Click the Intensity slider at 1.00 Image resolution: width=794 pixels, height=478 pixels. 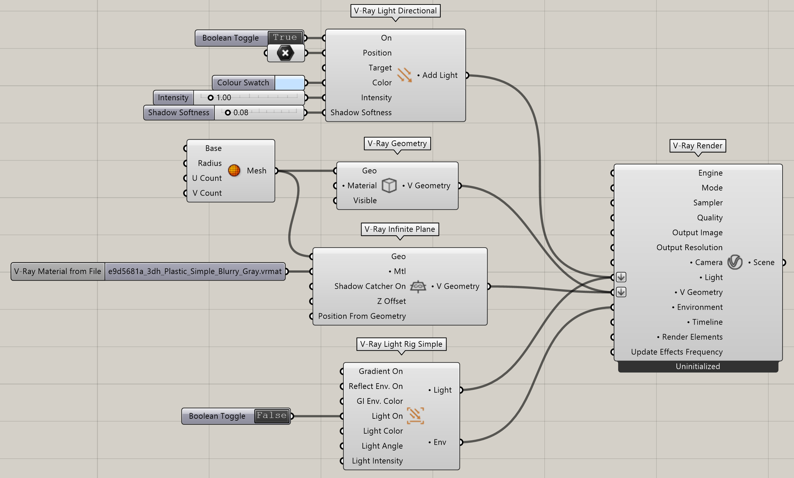249,98
